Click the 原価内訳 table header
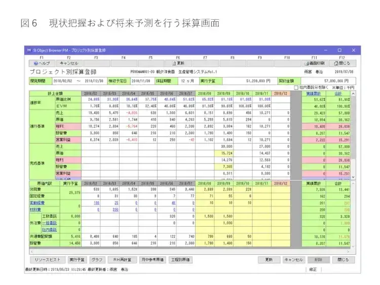Viewport: 380px width, 285px height. [x=45, y=184]
